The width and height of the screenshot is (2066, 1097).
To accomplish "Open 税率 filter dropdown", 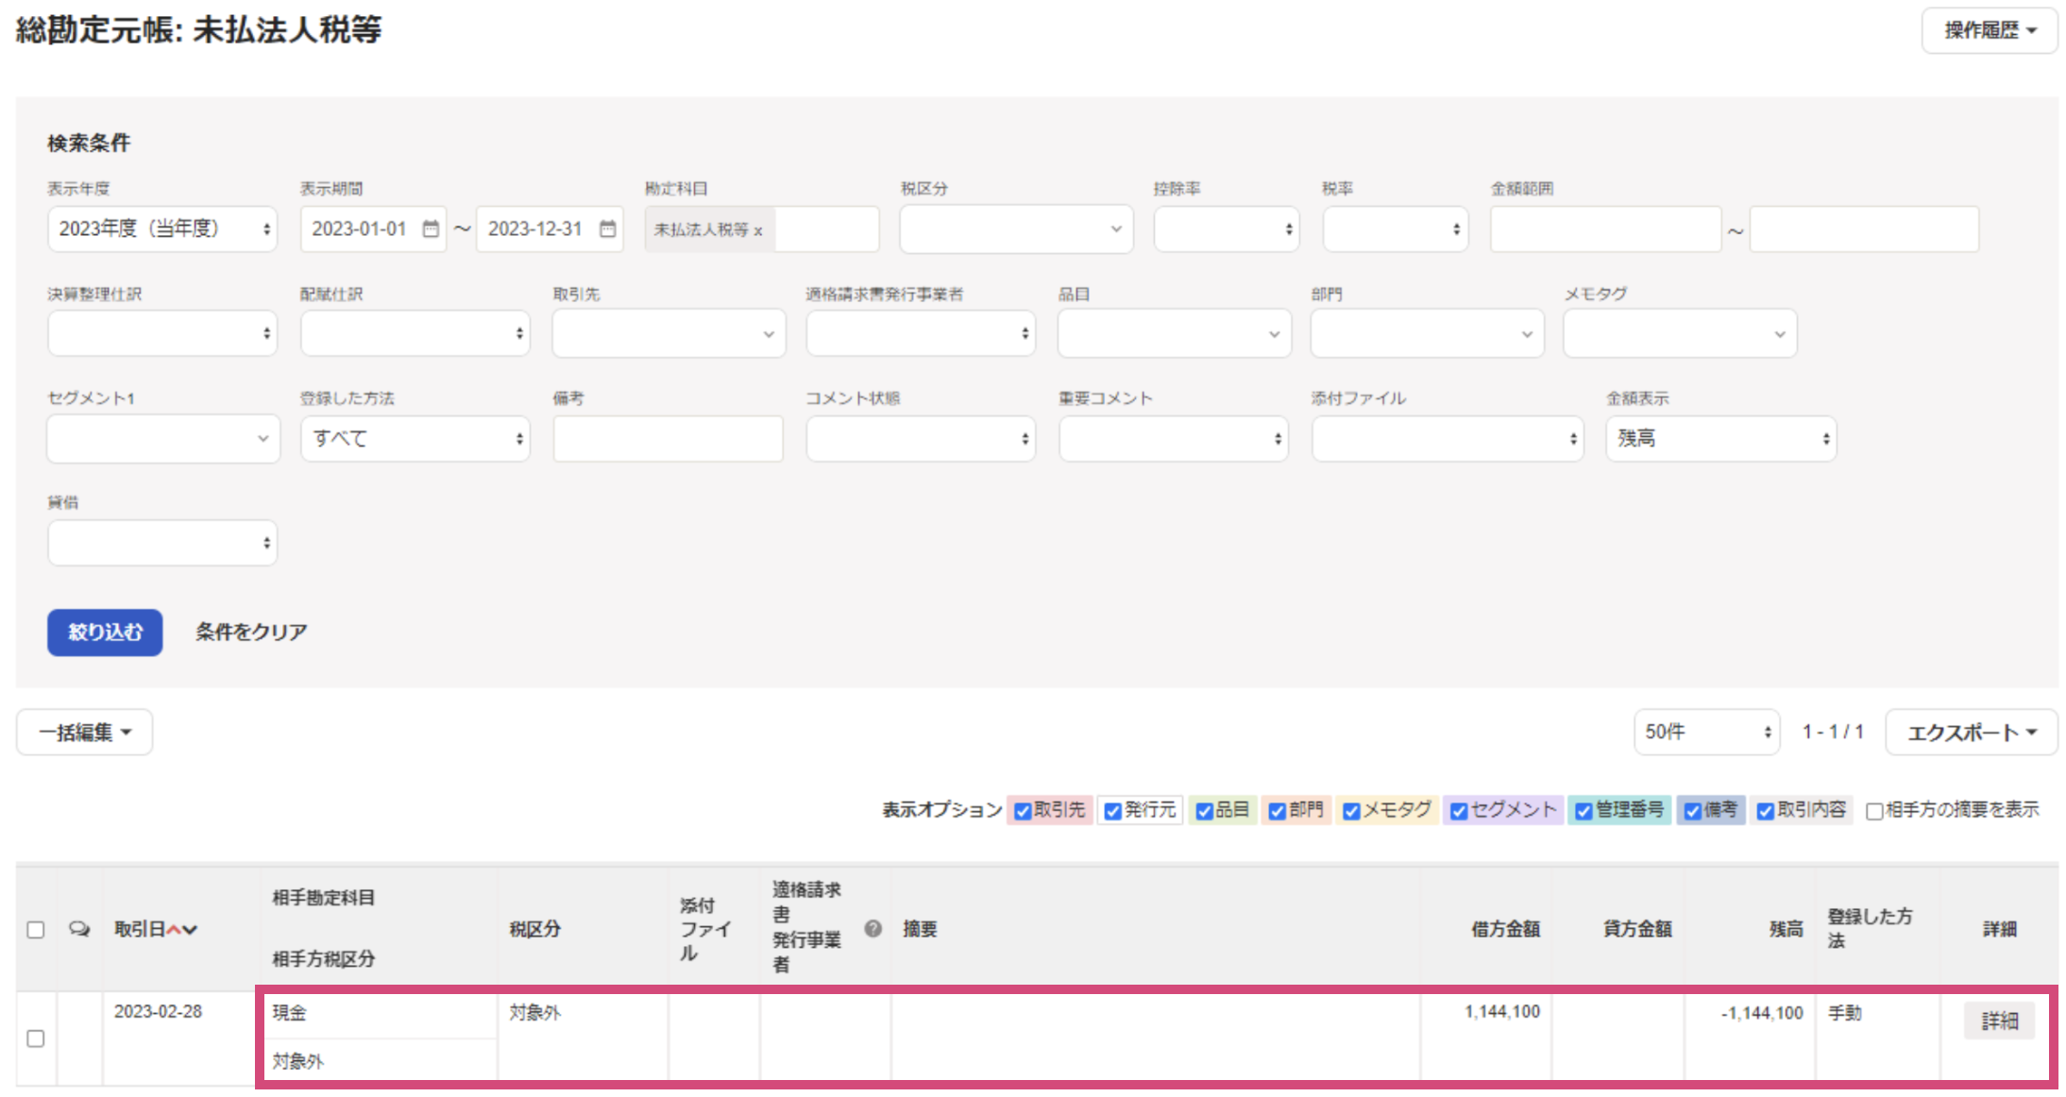I will coord(1395,229).
